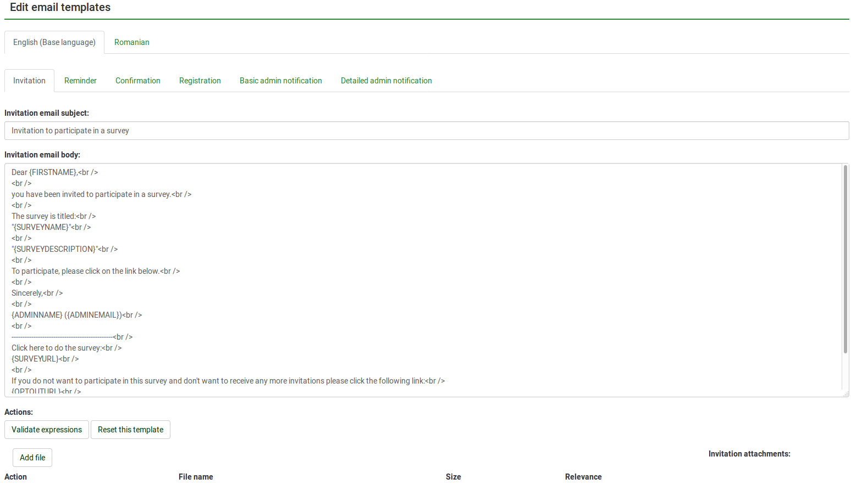Click the 'Invitation email subject:' label
The width and height of the screenshot is (851, 490).
(47, 113)
